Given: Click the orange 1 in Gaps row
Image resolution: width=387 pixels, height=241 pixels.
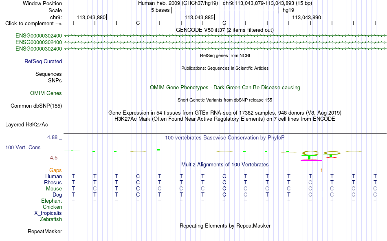Looking at the screenshot, I should (x=321, y=170).
